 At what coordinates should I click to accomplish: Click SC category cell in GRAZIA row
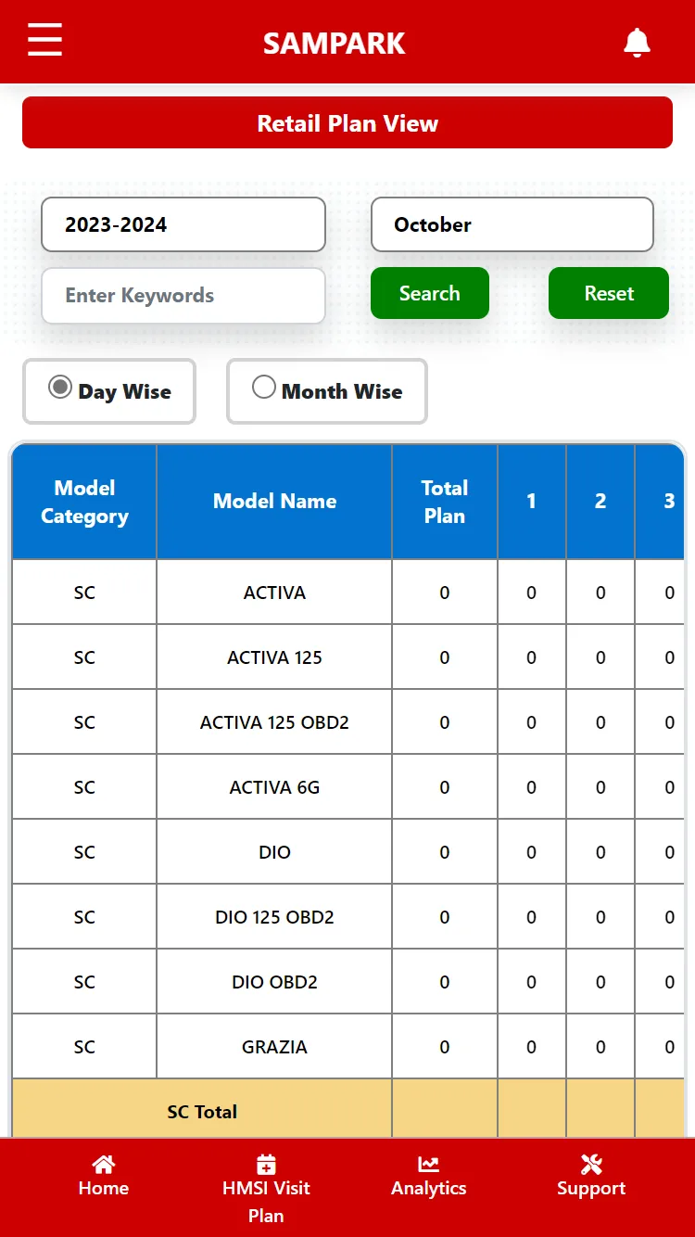point(84,1046)
